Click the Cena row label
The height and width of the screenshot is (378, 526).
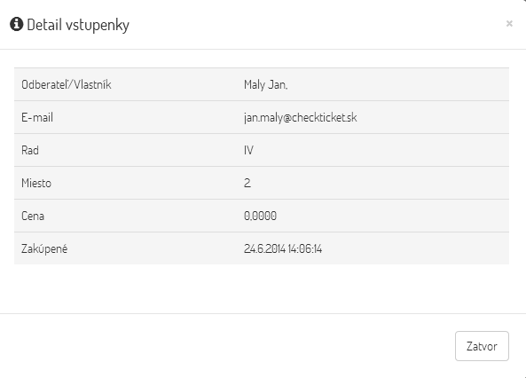click(x=33, y=216)
